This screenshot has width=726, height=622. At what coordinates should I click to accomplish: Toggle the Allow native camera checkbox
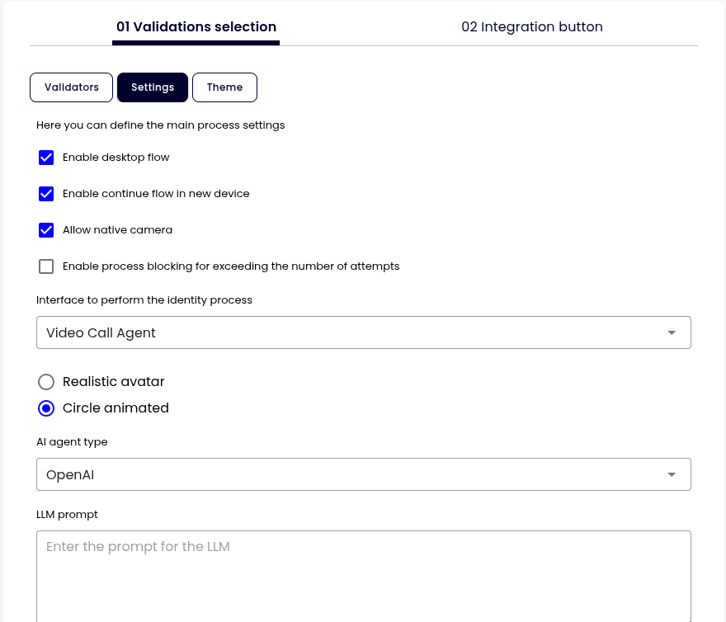point(46,230)
